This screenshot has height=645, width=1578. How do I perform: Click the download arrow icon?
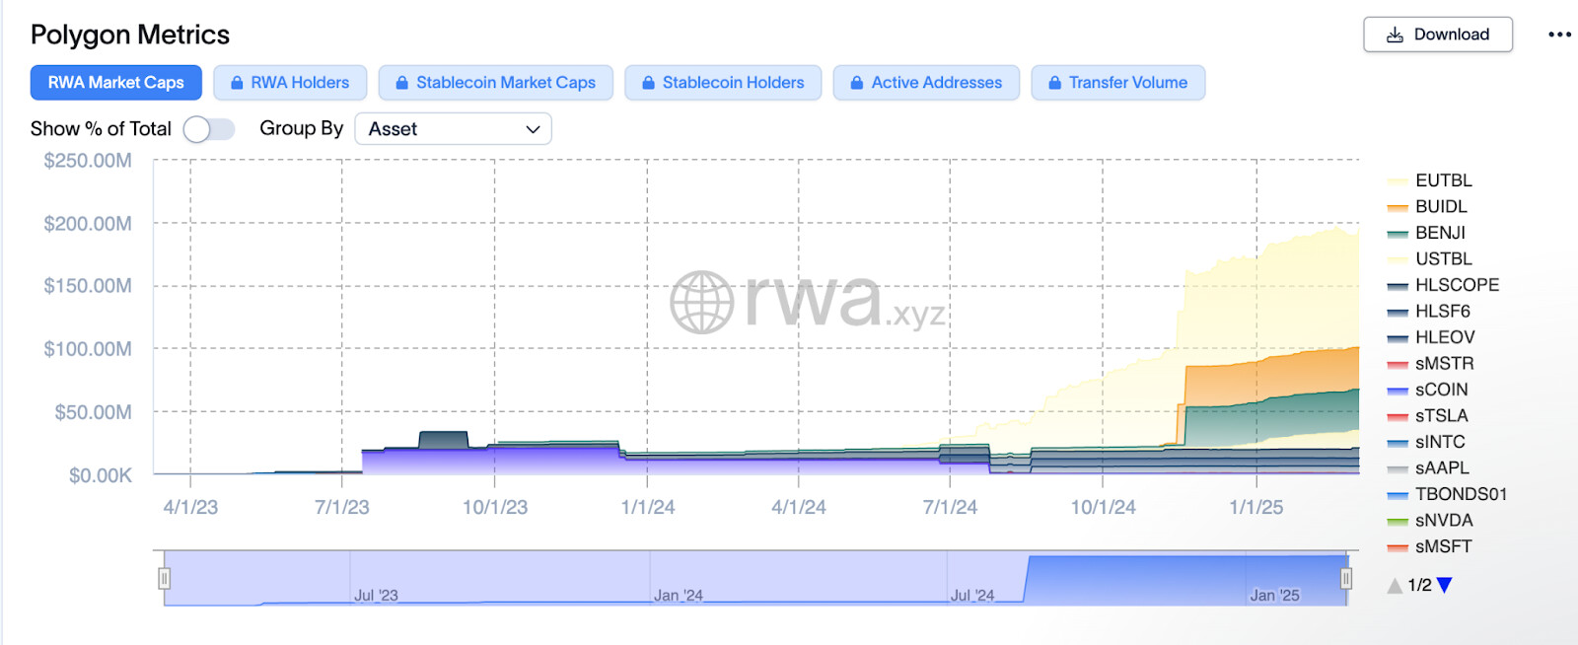(x=1395, y=35)
